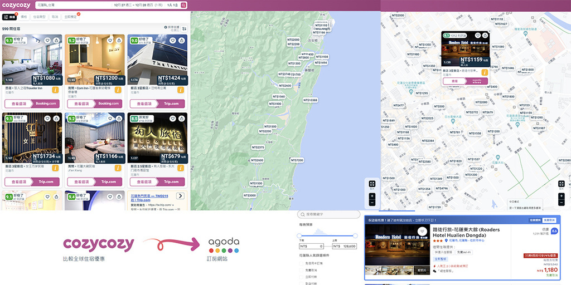
Task: Click the sort order icon near 590 results
Action: [184, 28]
